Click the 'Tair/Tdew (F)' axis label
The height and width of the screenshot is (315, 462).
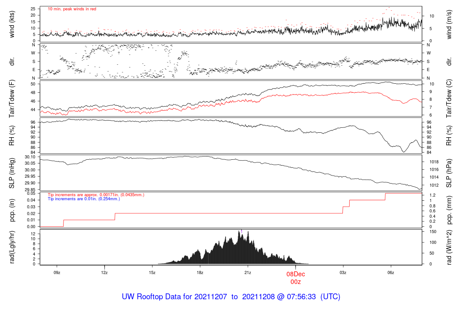coord(12,99)
